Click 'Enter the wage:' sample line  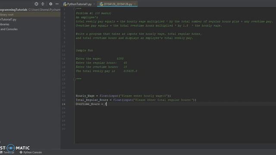pyautogui.click(x=100, y=59)
